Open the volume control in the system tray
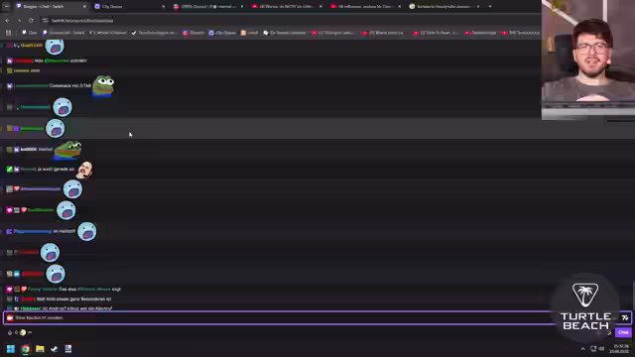Viewport: 635px width, 357px height. pyautogui.click(x=602, y=349)
